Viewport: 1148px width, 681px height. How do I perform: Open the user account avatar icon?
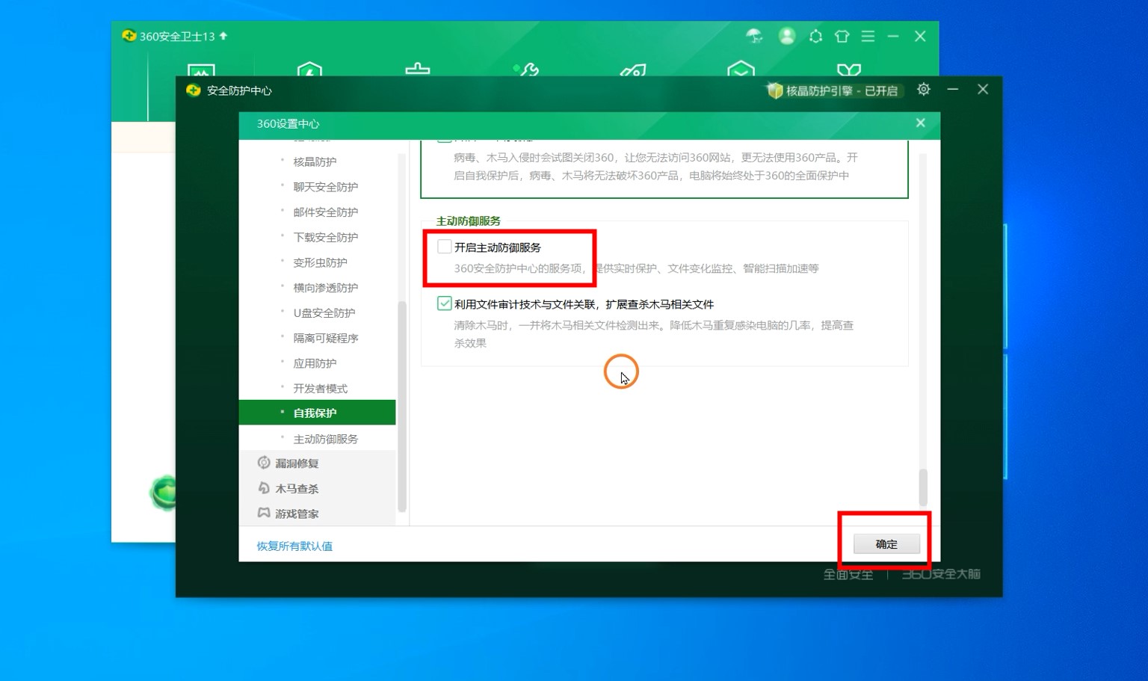tap(786, 36)
